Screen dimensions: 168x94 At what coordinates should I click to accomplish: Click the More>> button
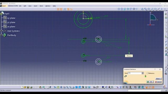click(158, 79)
